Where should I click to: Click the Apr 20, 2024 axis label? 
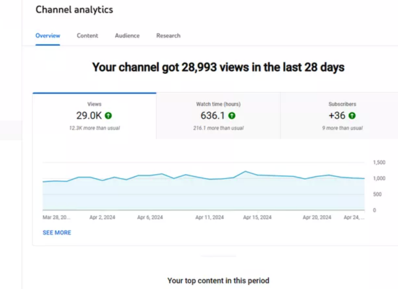click(x=317, y=218)
